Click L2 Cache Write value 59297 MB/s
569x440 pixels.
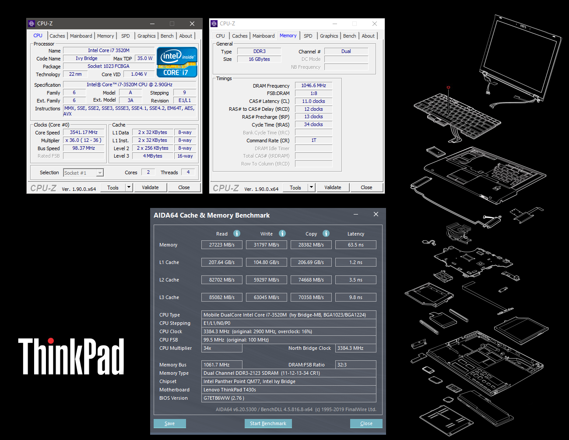coord(267,280)
